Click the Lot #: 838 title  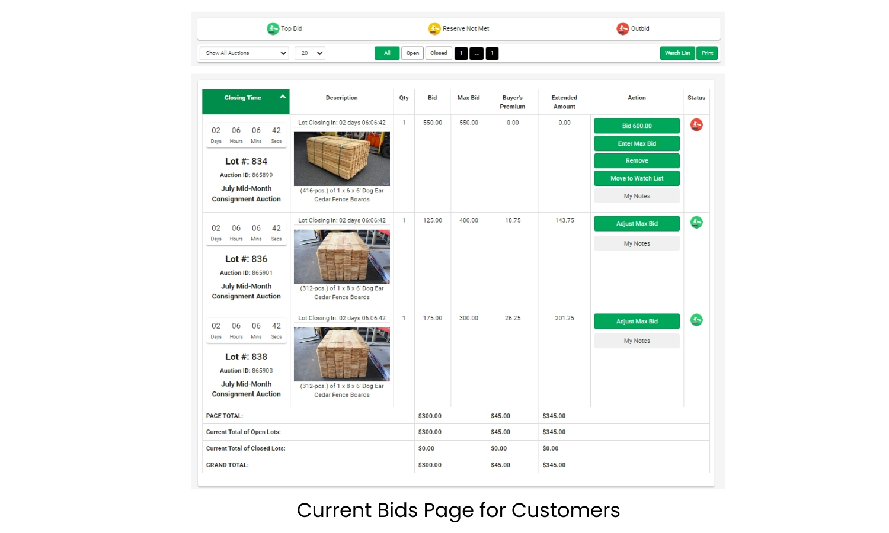246,357
